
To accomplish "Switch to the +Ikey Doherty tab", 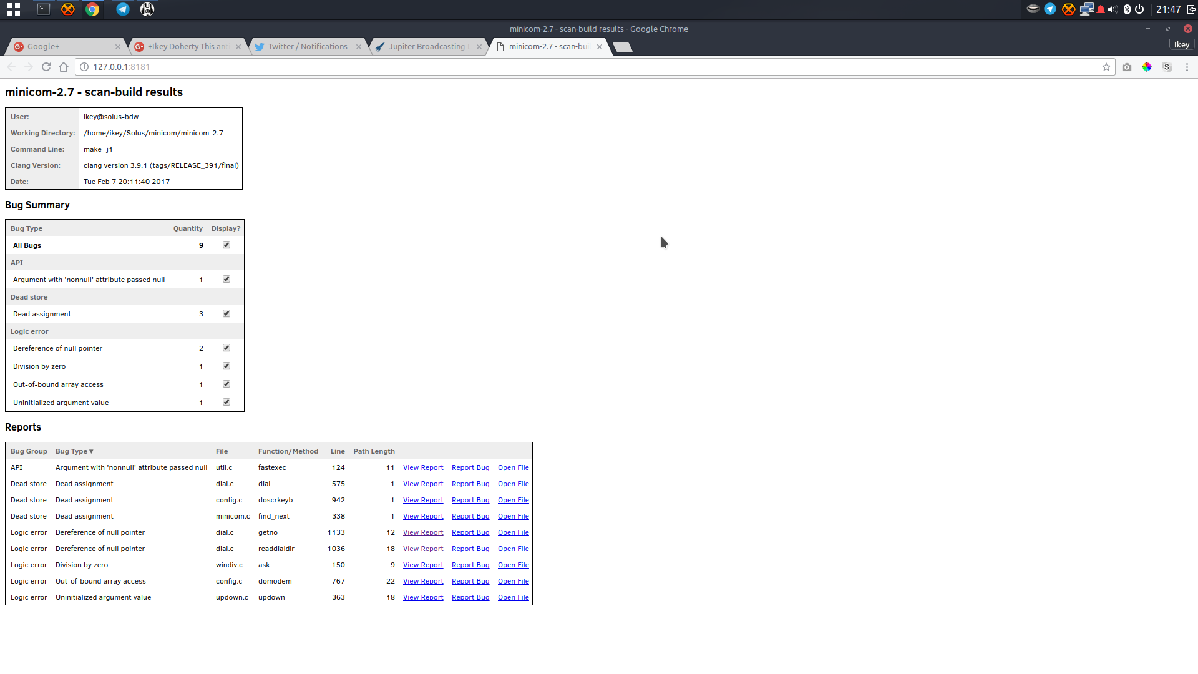I will coord(187,47).
